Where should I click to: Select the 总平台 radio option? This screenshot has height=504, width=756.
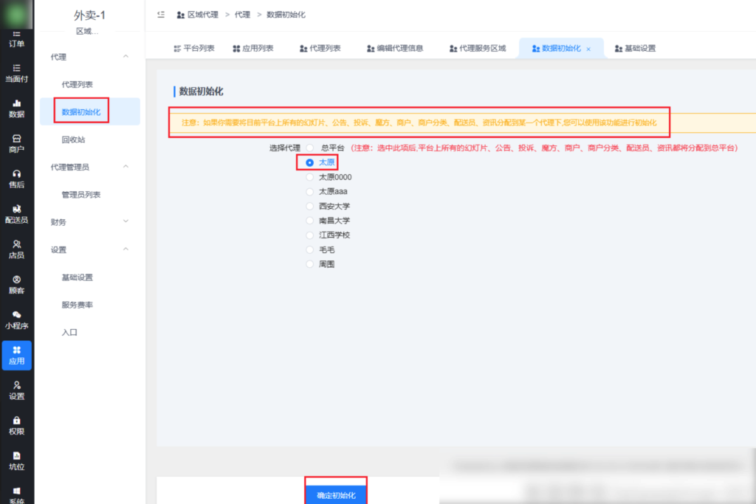click(310, 147)
